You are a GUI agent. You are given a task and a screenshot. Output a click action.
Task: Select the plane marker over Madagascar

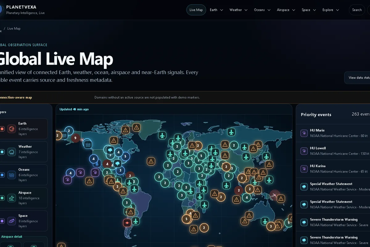click(x=204, y=204)
